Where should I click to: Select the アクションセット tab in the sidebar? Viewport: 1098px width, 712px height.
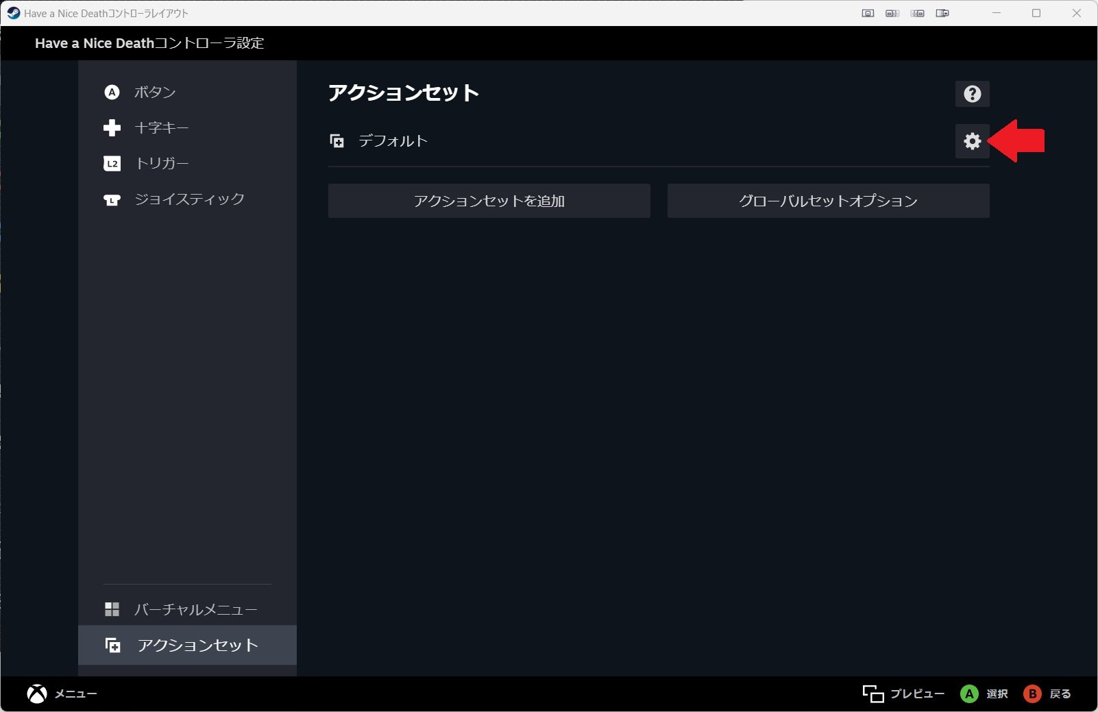(x=187, y=645)
